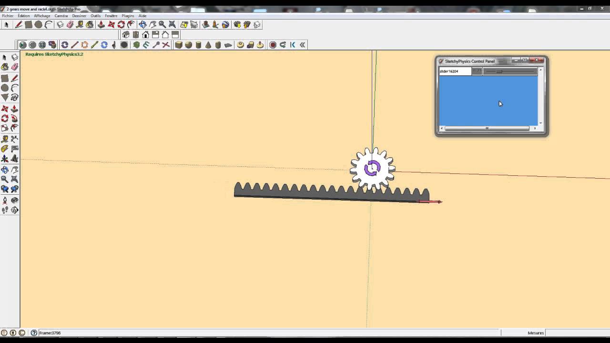
Task: Select the SketchyPhysics spring joint tool
Action: pos(146,45)
